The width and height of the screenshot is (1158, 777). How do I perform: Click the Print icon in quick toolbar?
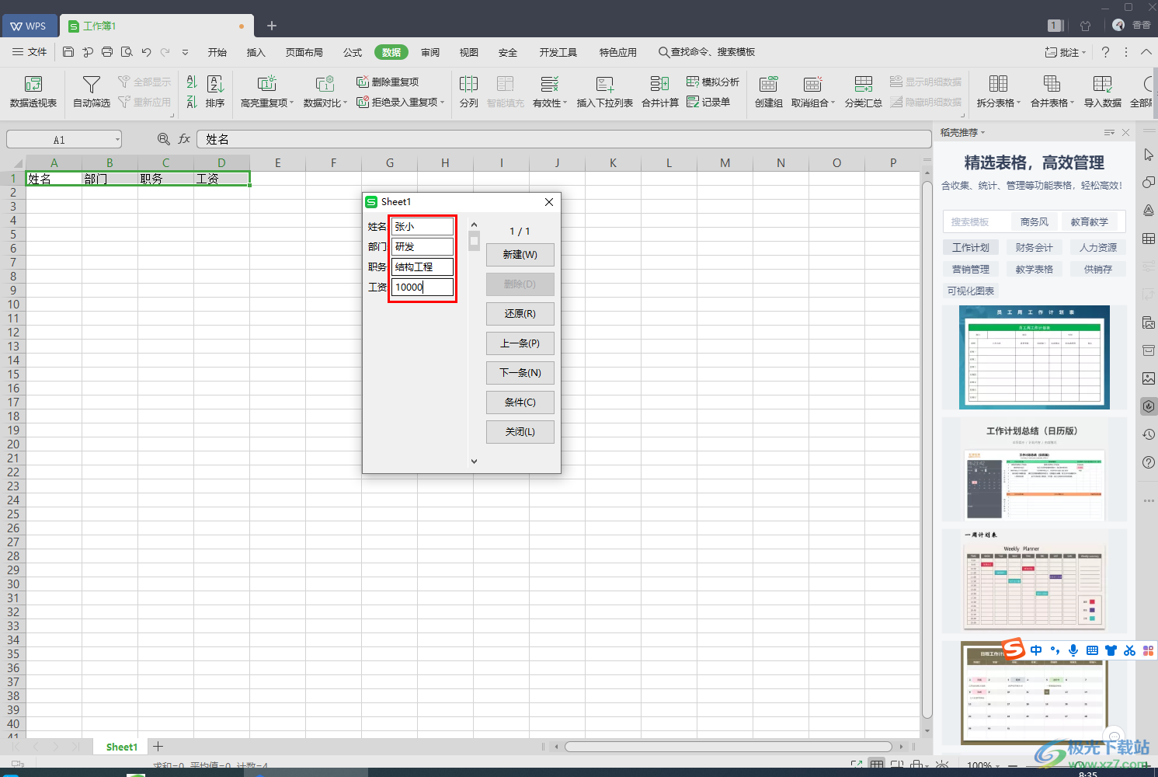[107, 52]
